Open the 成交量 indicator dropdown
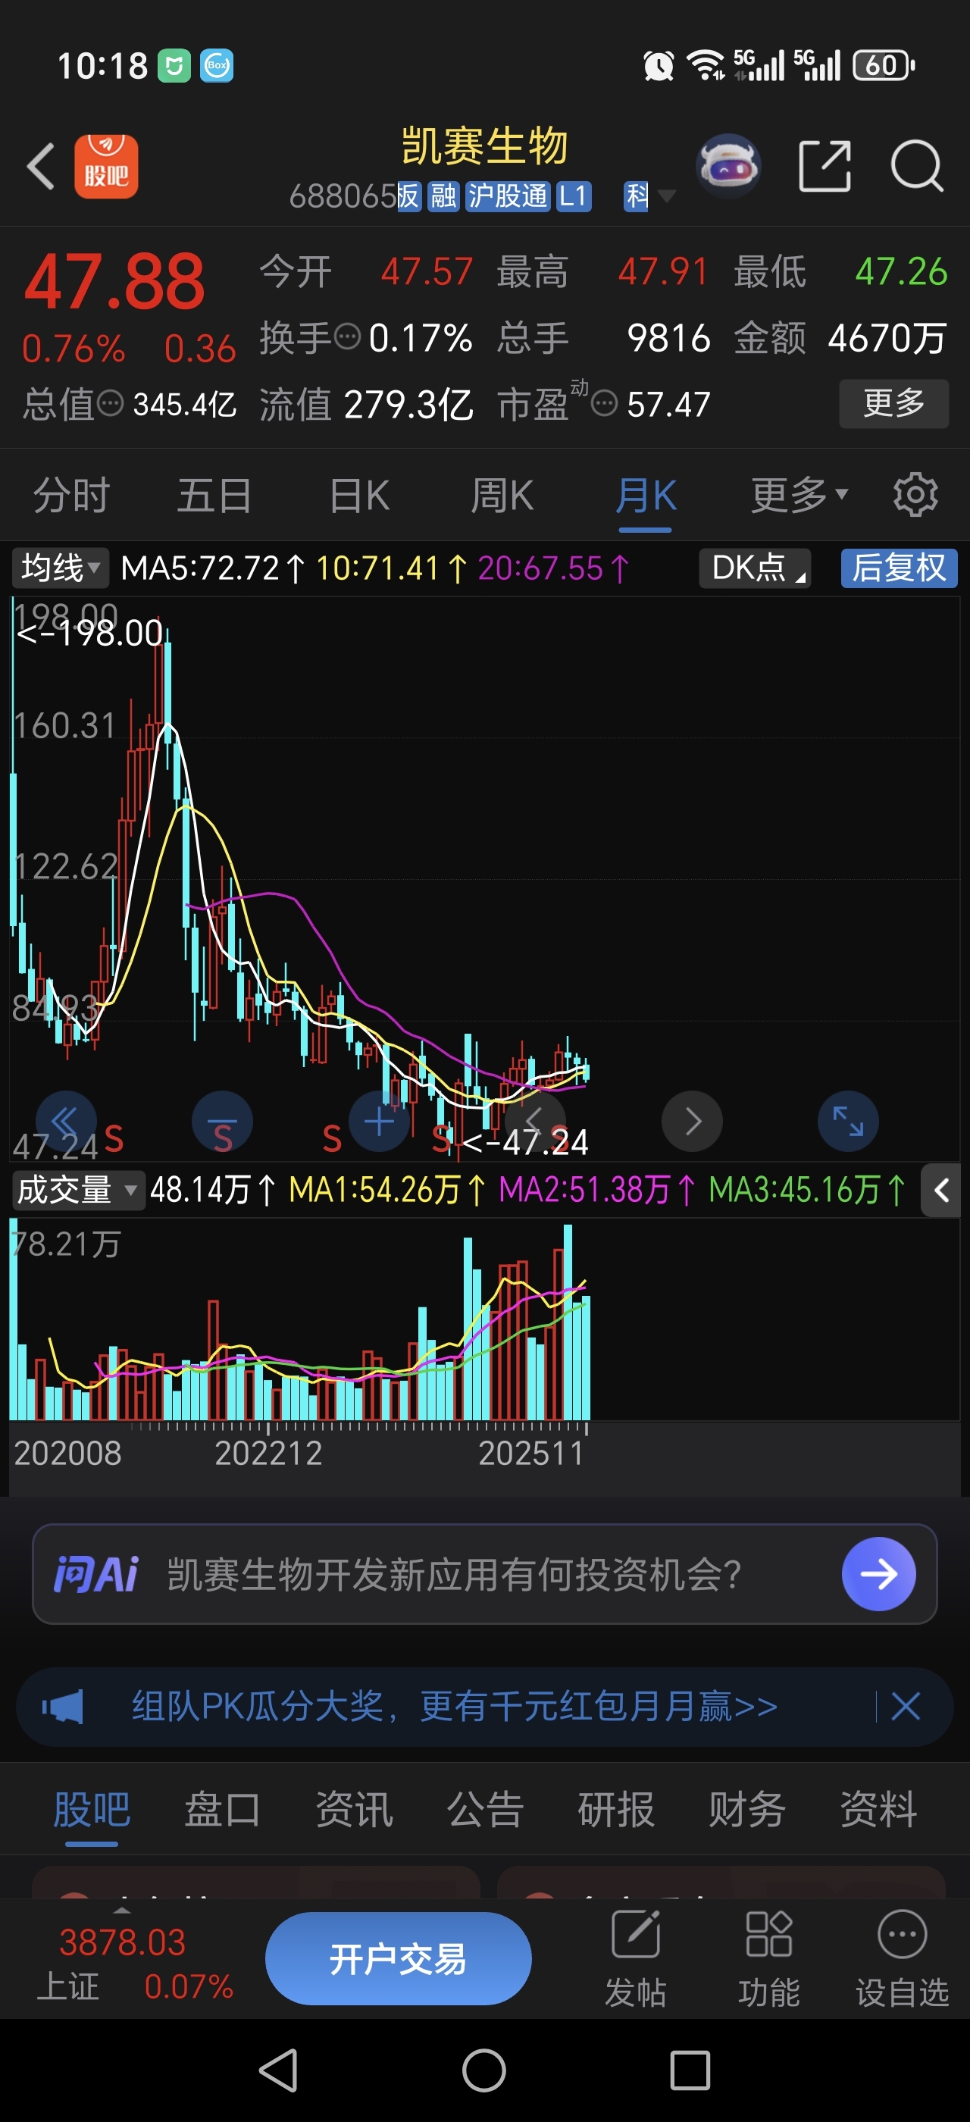 coord(78,1191)
